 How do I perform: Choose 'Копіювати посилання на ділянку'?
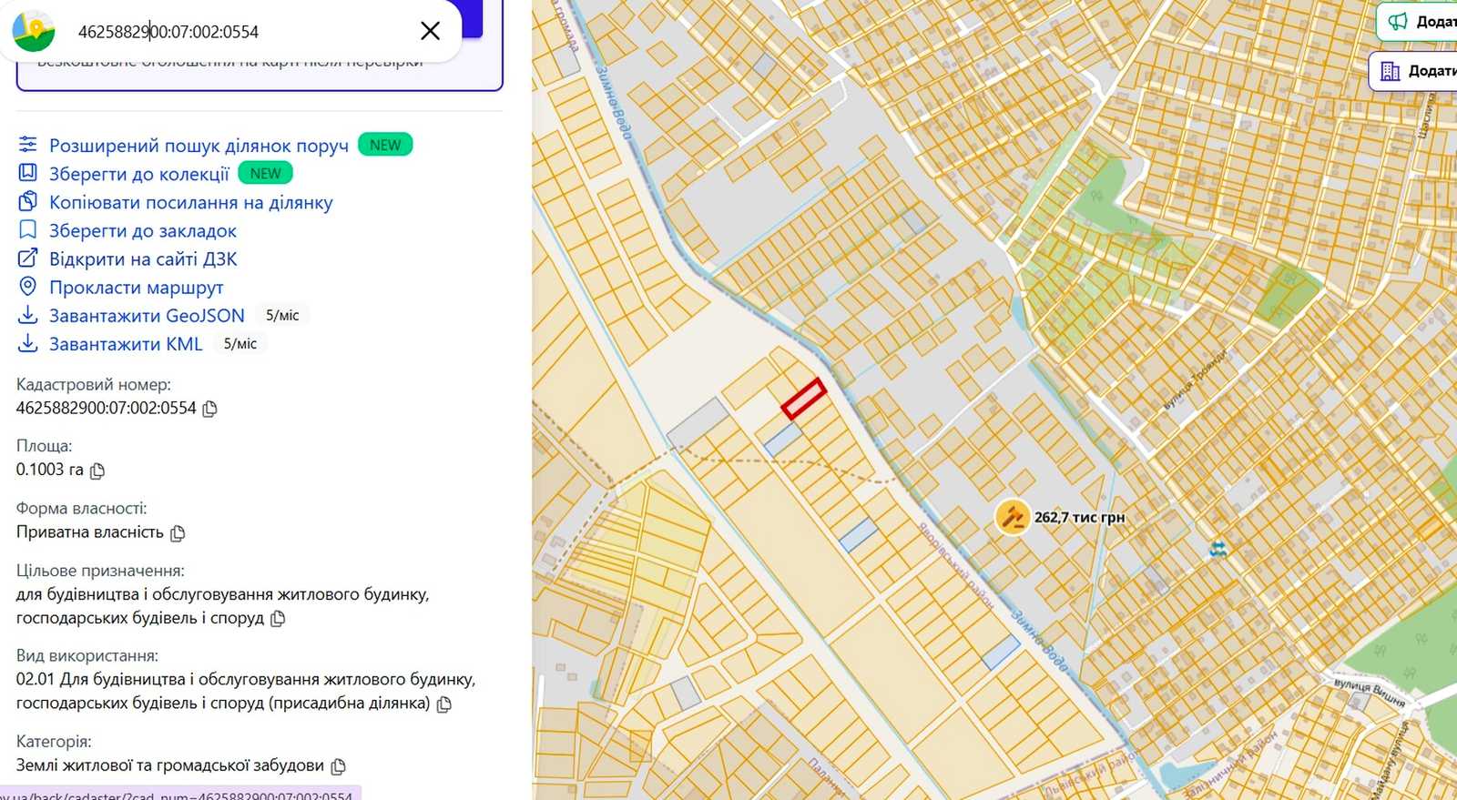click(191, 203)
